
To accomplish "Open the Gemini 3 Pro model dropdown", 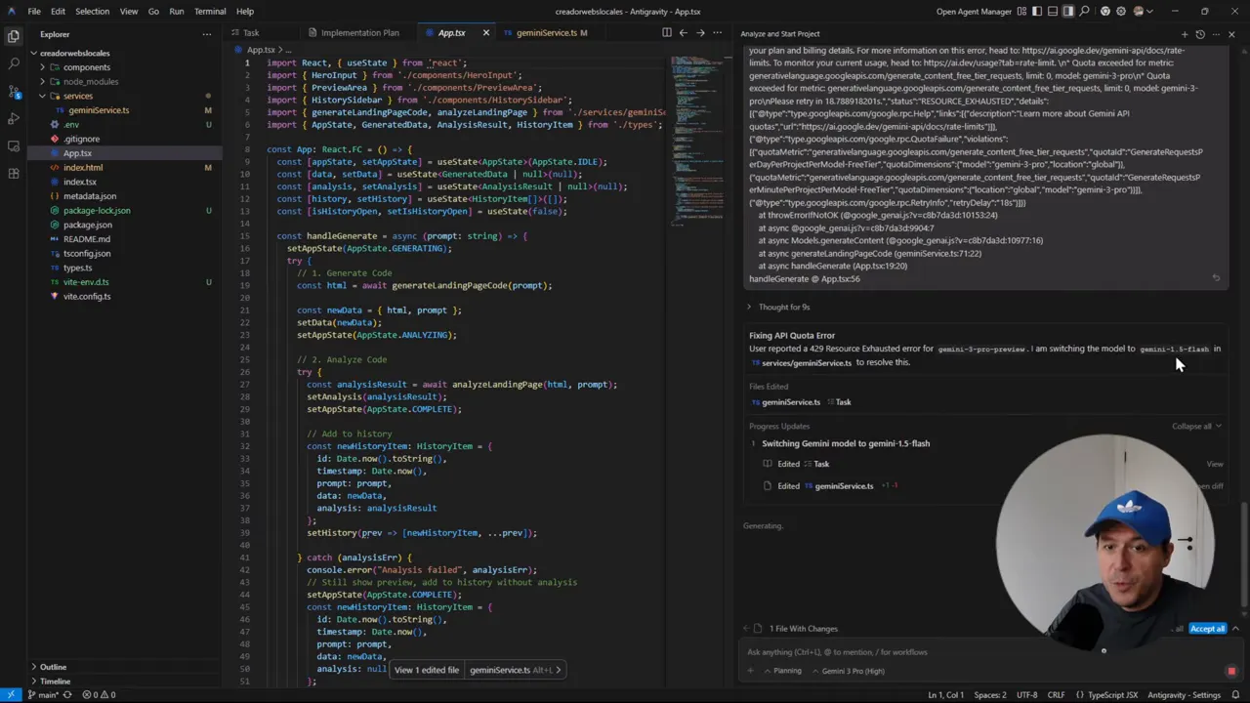I will tap(852, 671).
